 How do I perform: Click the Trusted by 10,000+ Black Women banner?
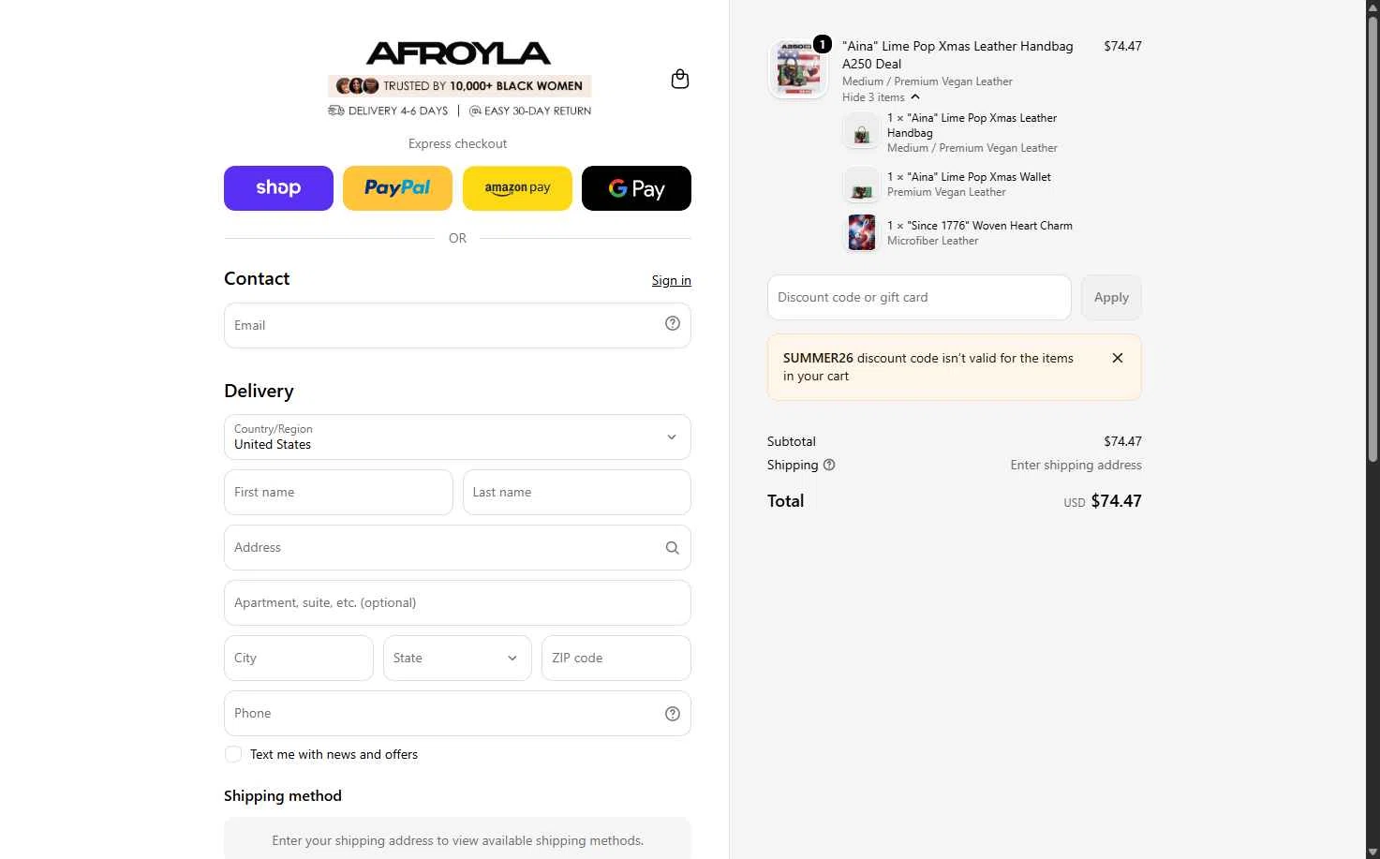point(459,86)
